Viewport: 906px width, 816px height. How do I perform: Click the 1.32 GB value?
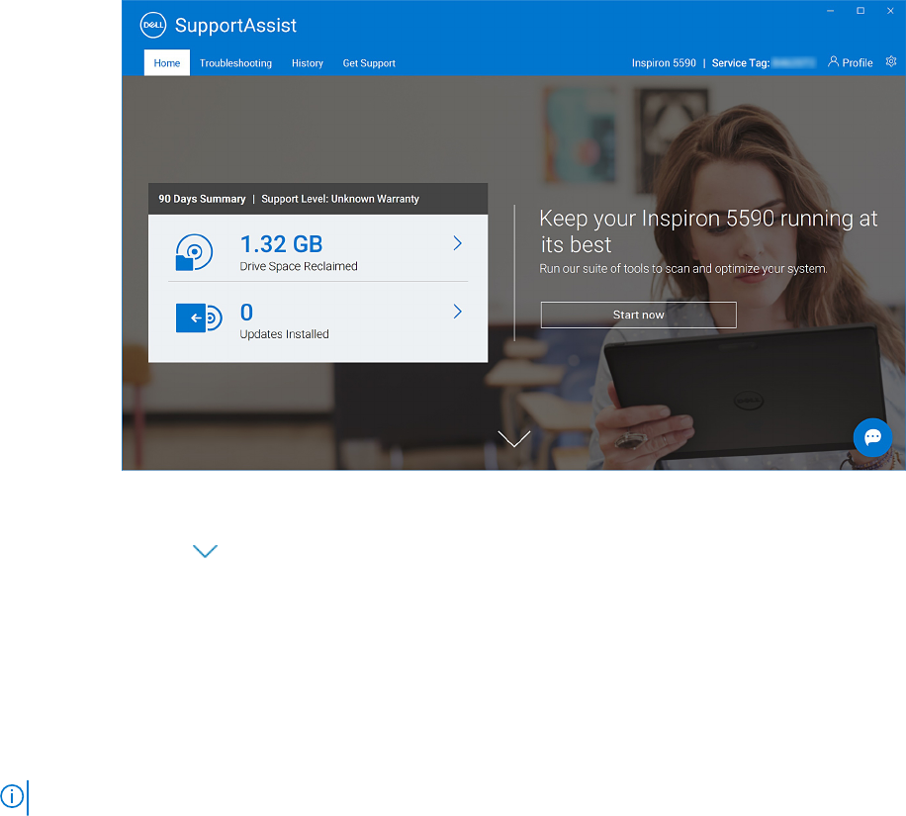[281, 244]
